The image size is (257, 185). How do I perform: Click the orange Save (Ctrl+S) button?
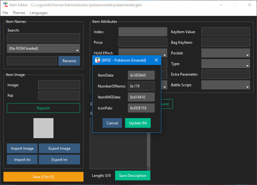(x=43, y=177)
